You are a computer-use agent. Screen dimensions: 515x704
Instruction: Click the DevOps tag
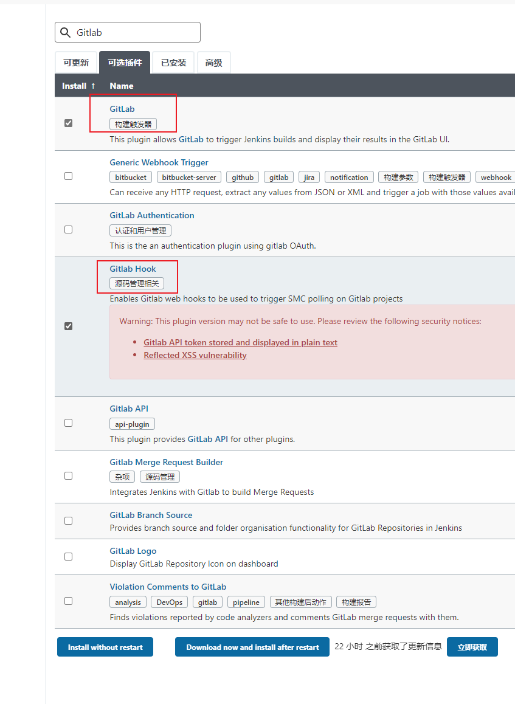tap(169, 602)
